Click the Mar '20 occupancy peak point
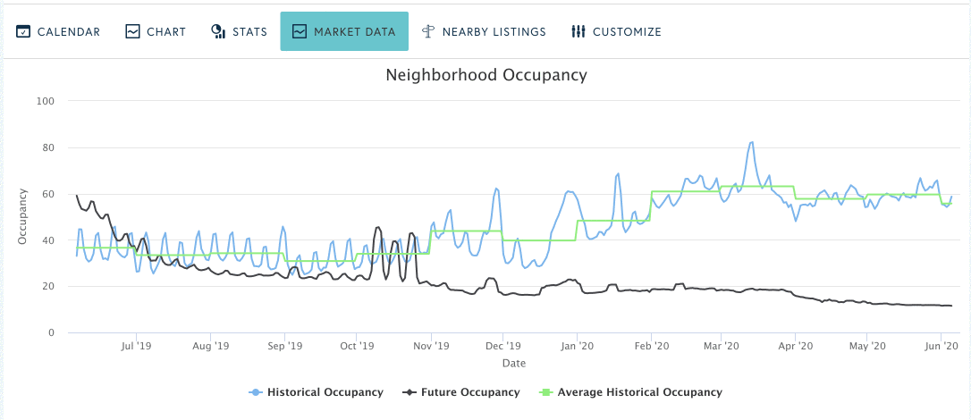971x420 pixels. click(x=751, y=142)
